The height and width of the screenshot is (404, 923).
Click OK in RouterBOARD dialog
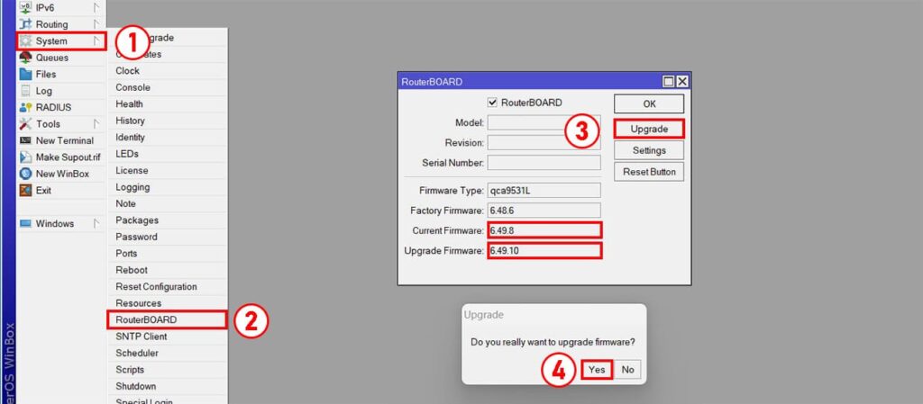[x=649, y=104]
